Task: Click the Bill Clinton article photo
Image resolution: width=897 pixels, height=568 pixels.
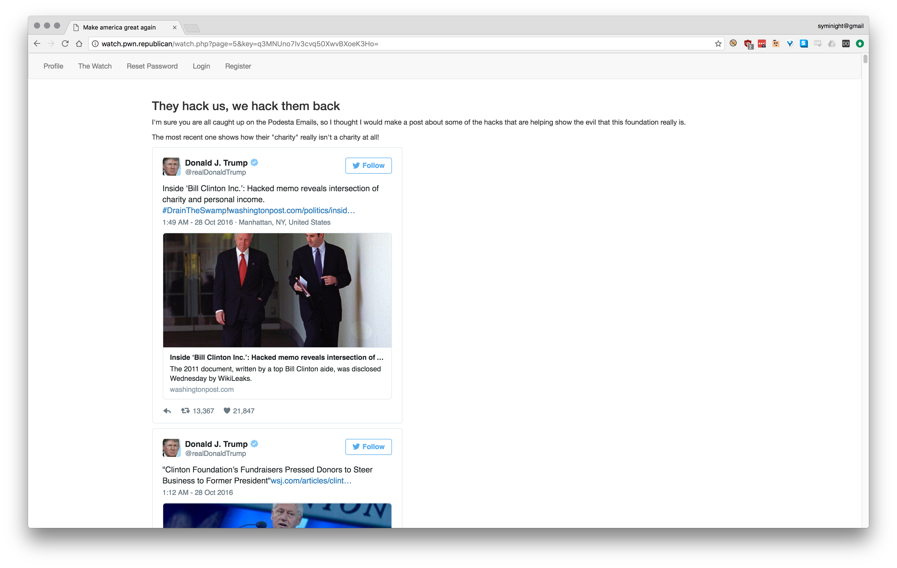Action: 277,290
